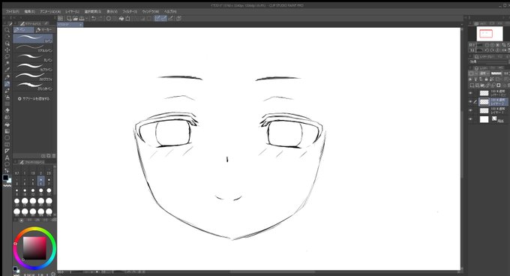Image resolution: width=510 pixels, height=276 pixels.
Task: Switch to the マーカー sub tool tab
Action: [x=43, y=30]
